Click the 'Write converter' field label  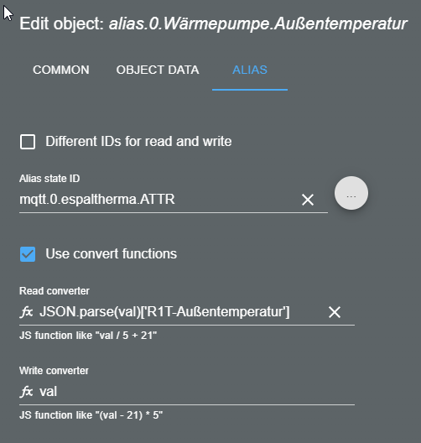(54, 371)
